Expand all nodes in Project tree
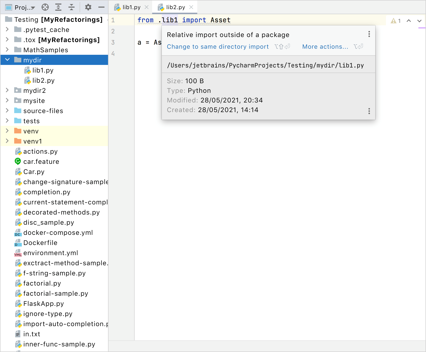The height and width of the screenshot is (352, 426). pos(58,7)
